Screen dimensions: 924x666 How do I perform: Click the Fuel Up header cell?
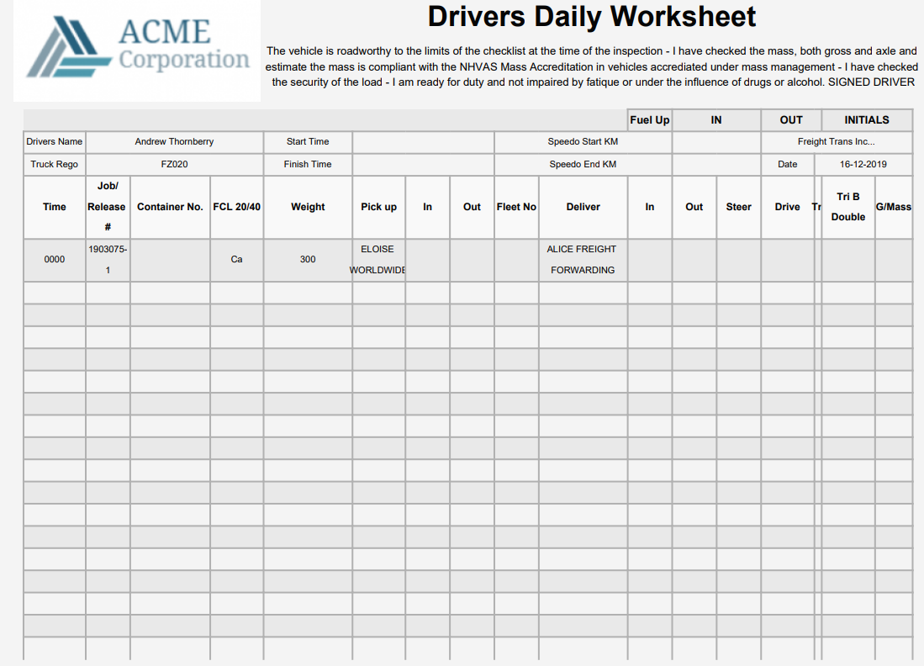[x=649, y=120]
